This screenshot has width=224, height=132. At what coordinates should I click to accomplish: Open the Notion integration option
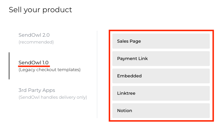(161, 111)
